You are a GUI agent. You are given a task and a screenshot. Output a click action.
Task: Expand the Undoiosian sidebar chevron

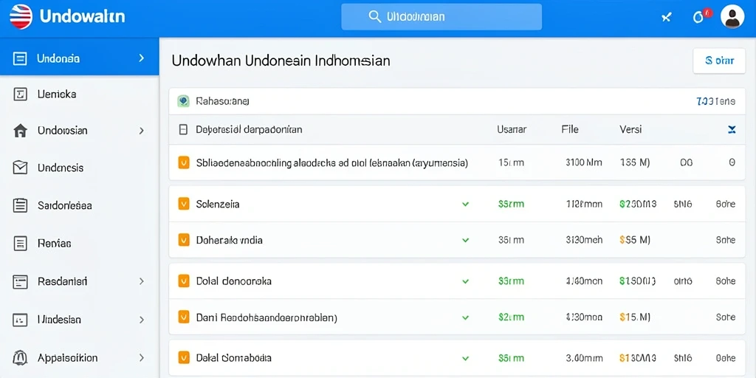[141, 131]
